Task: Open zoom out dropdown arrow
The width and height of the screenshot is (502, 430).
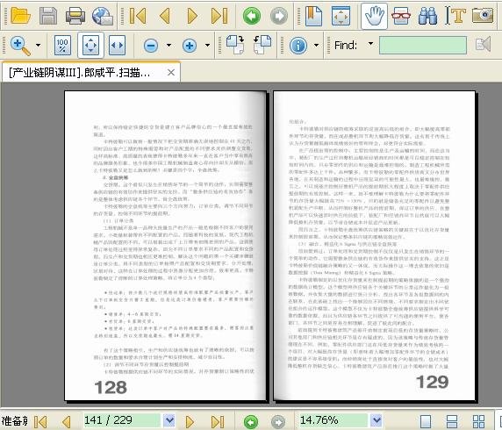Action: tap(169, 45)
